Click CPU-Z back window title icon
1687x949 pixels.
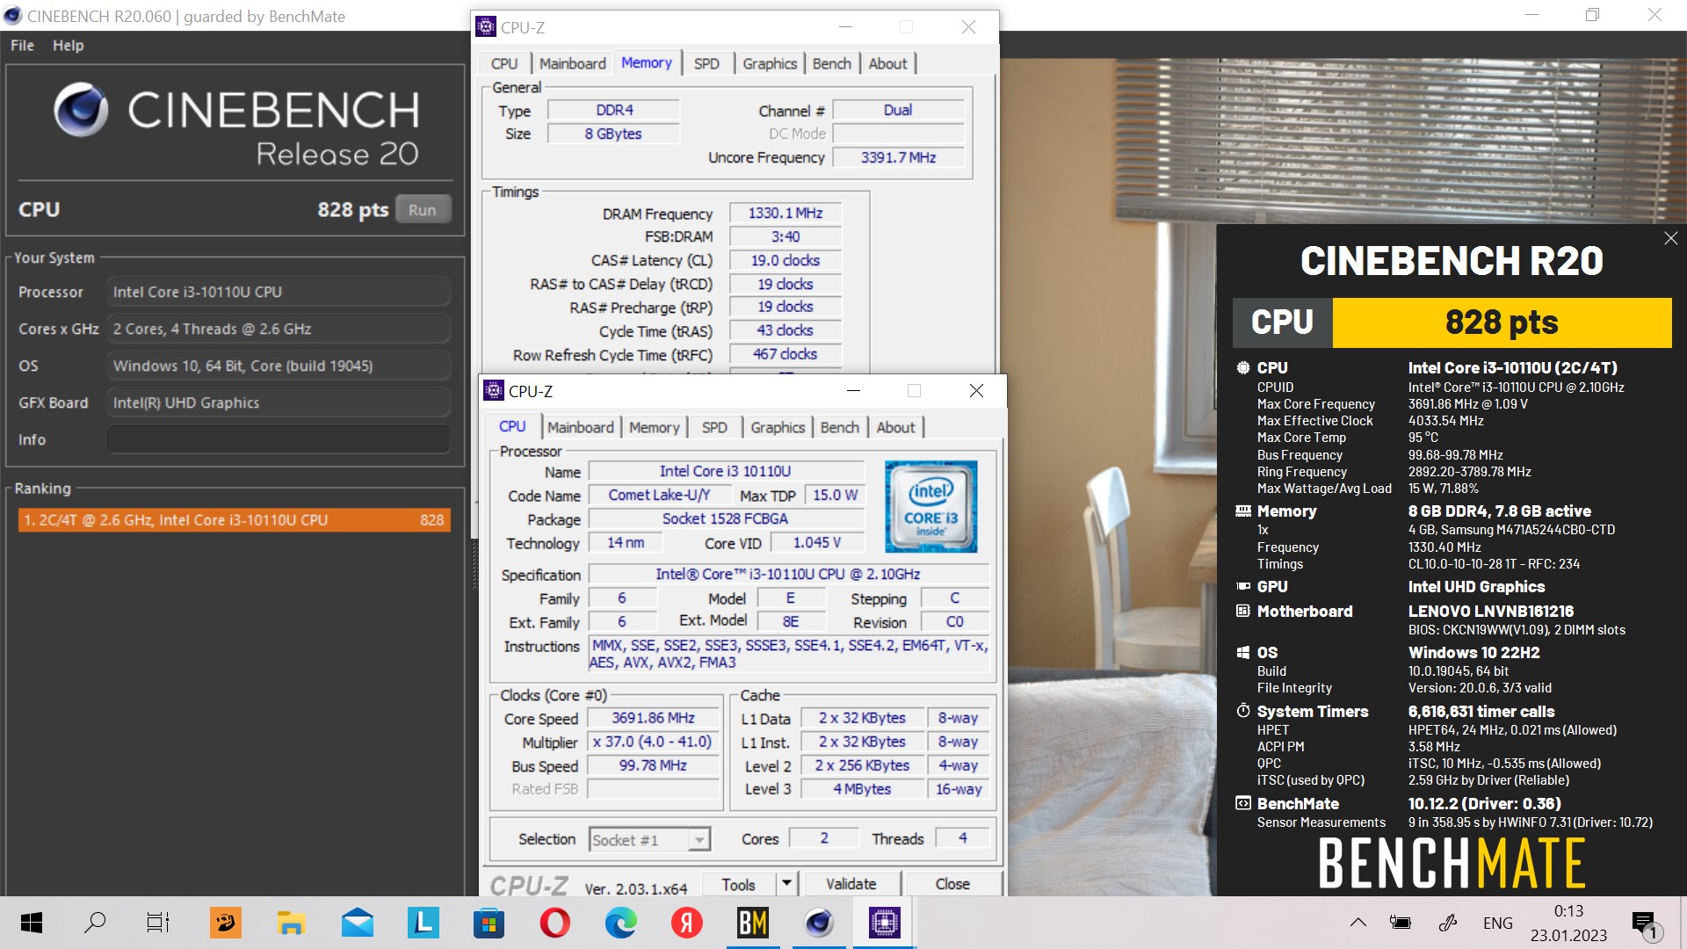pos(486,26)
